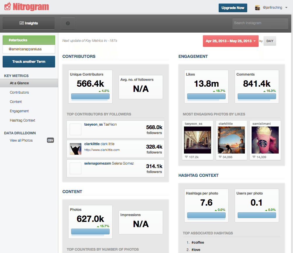
Task: Click the Hashtags per photo progress bar
Action: [x=206, y=215]
